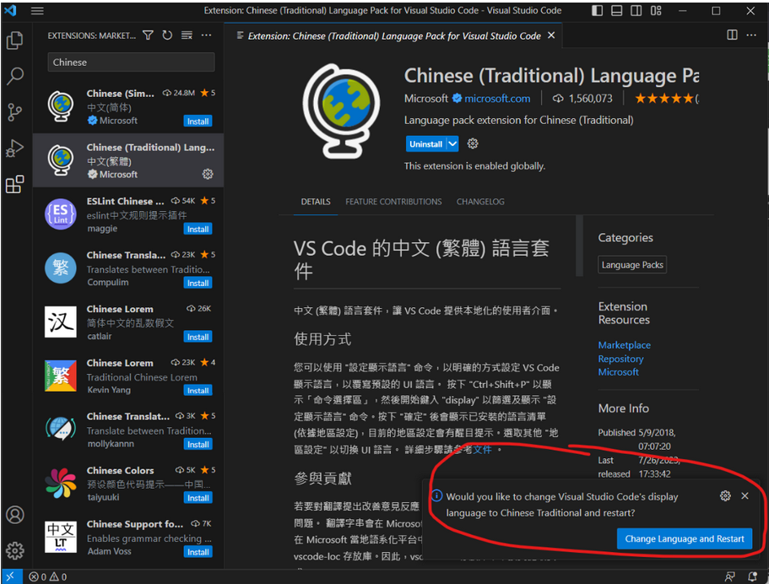Focus the extensions search box with Chinese
This screenshot has height=584, width=769.
[x=131, y=62]
